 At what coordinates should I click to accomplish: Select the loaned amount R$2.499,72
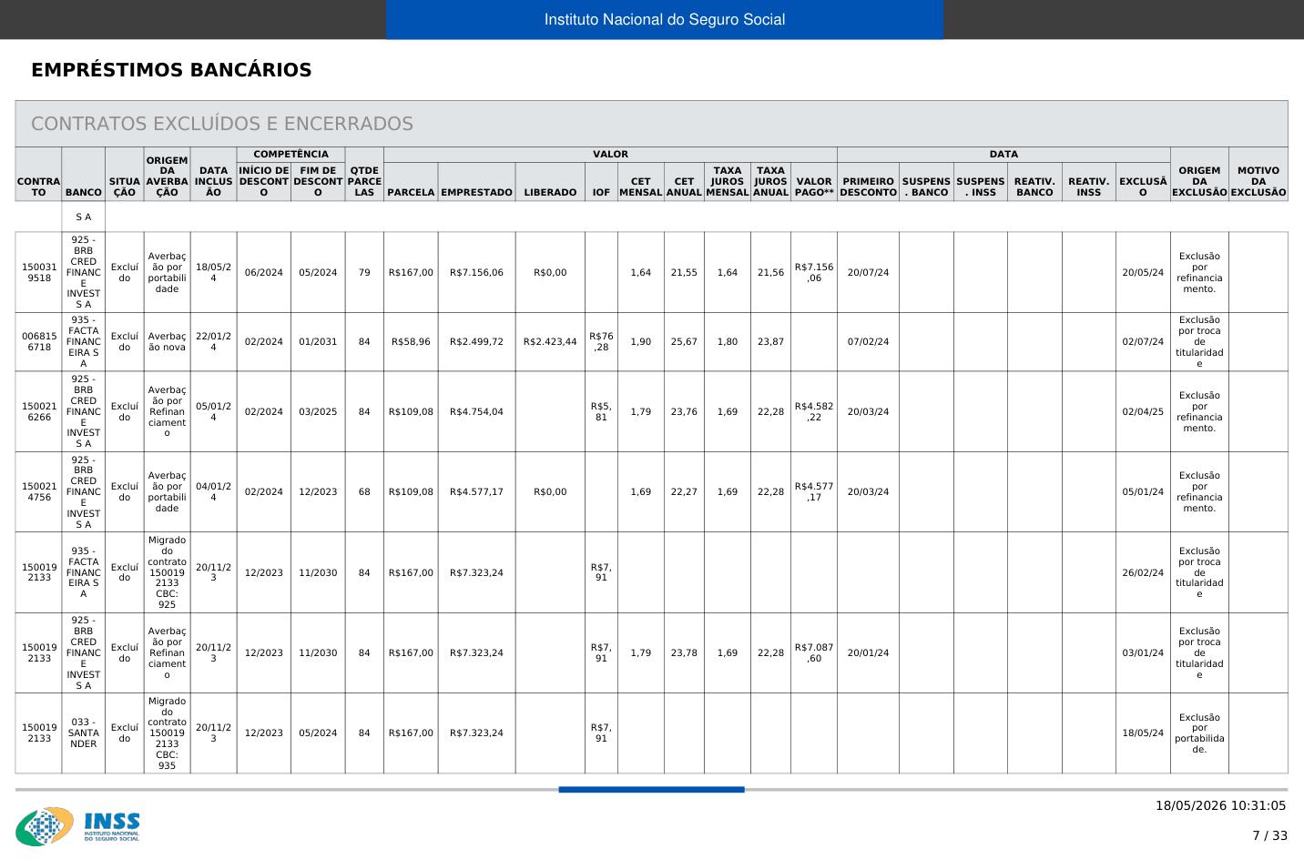(476, 341)
